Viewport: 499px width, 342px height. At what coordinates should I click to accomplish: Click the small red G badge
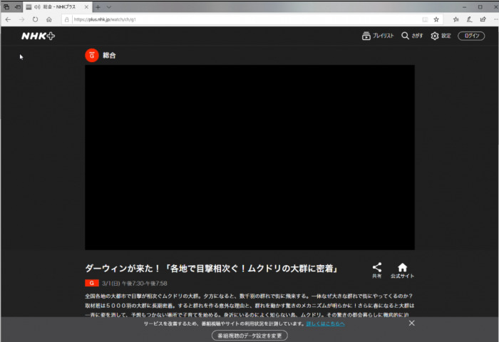[x=92, y=283]
